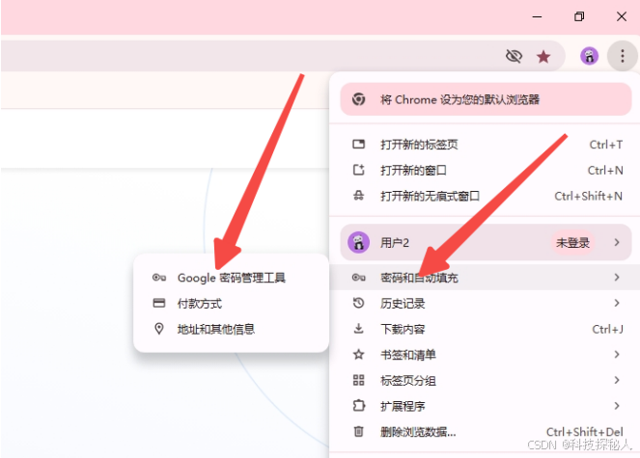
Task: Click the new window icon beside 打开新的窗口
Action: [359, 170]
